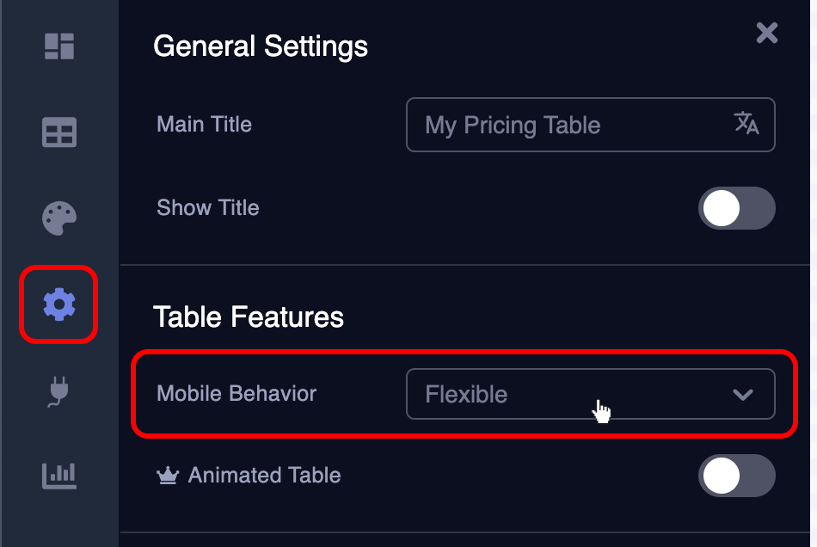Image resolution: width=817 pixels, height=547 pixels.
Task: Click the Main Title label
Action: pos(204,124)
